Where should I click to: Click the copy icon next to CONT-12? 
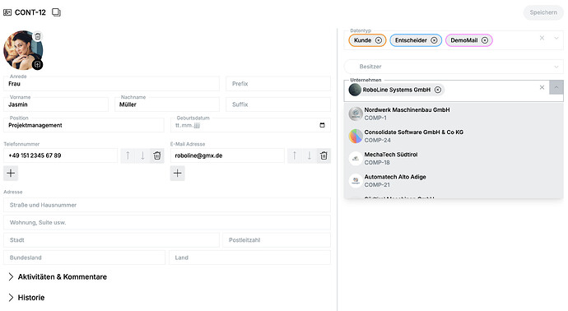click(56, 12)
